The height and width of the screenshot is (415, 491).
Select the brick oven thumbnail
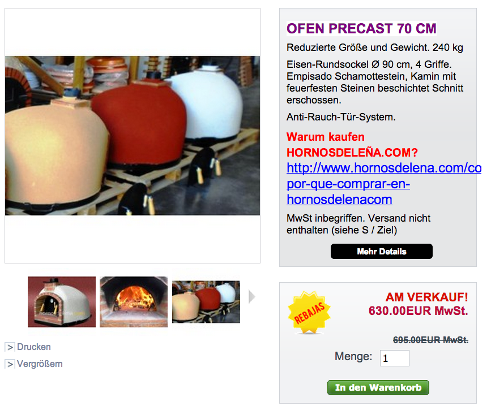click(x=62, y=302)
